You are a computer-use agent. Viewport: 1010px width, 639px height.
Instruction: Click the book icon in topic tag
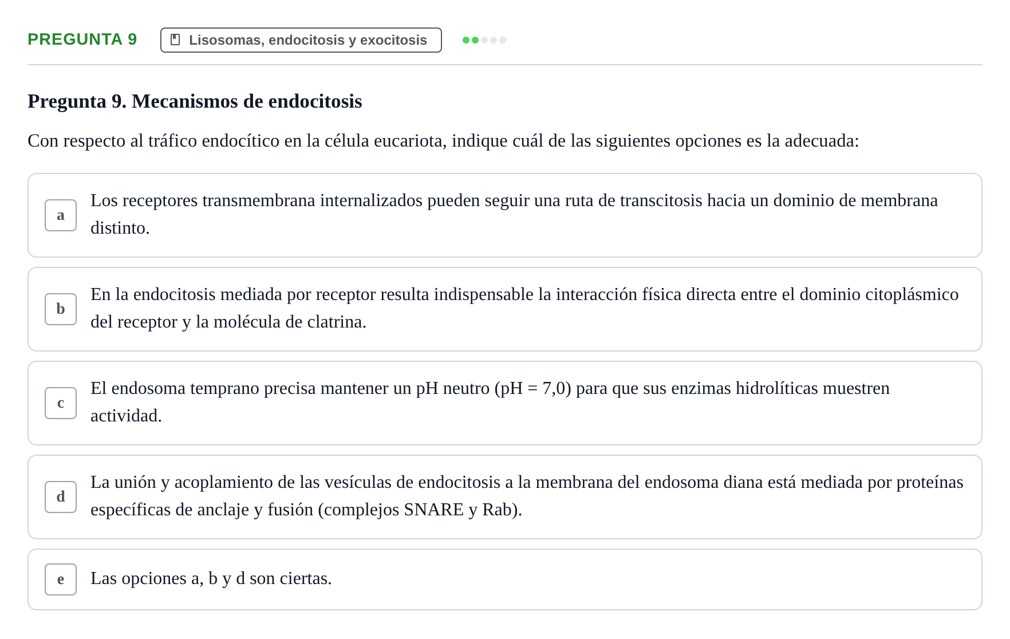pos(176,40)
